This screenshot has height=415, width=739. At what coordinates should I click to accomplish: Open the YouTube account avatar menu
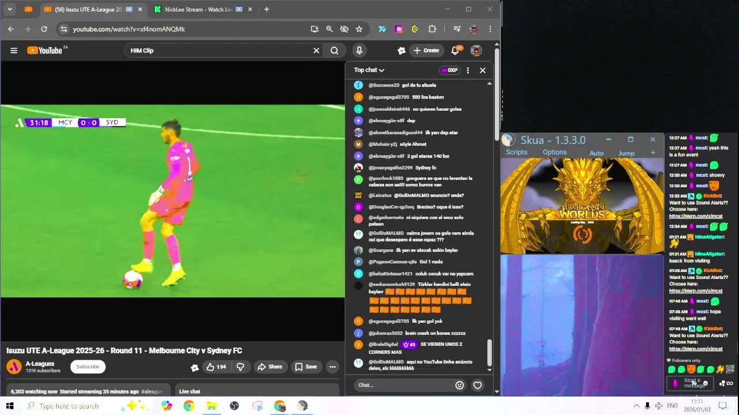(x=476, y=51)
